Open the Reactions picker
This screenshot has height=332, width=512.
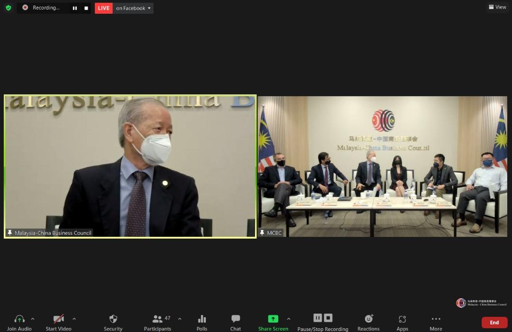(368, 319)
